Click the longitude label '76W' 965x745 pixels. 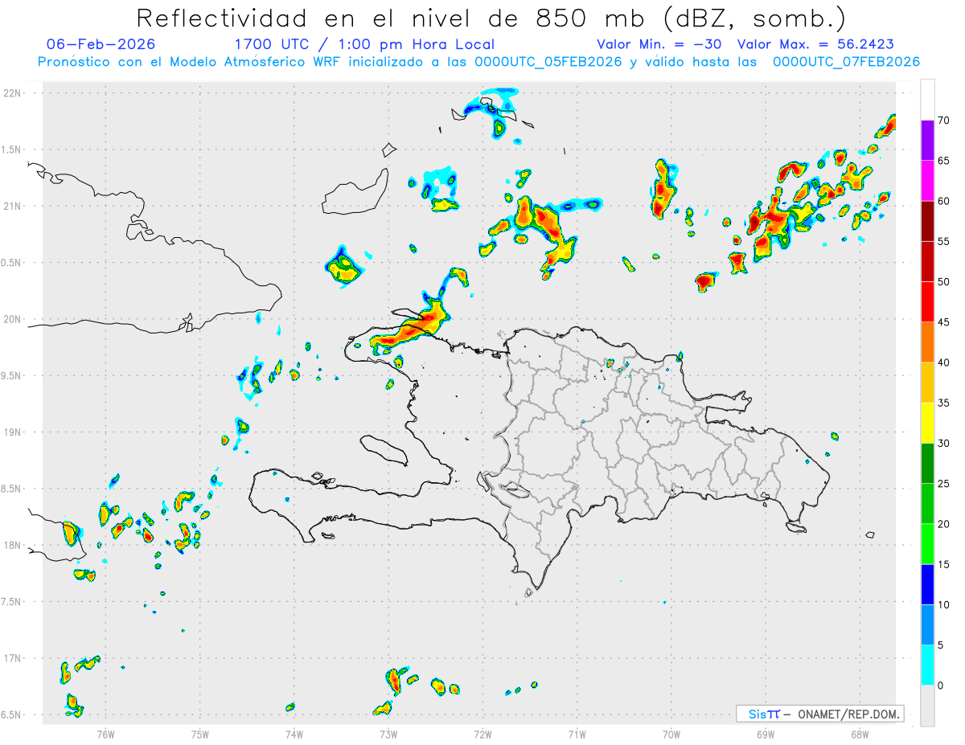point(105,734)
